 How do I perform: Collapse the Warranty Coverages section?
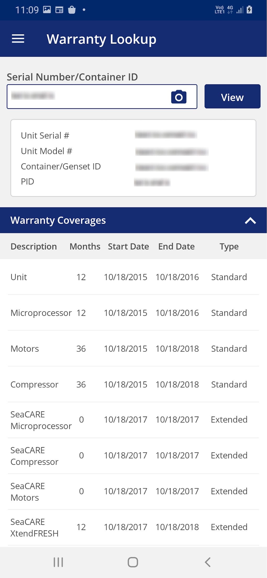pos(250,221)
